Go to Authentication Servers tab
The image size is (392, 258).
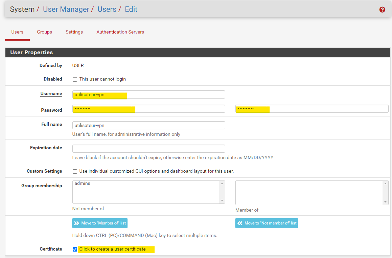pos(120,32)
